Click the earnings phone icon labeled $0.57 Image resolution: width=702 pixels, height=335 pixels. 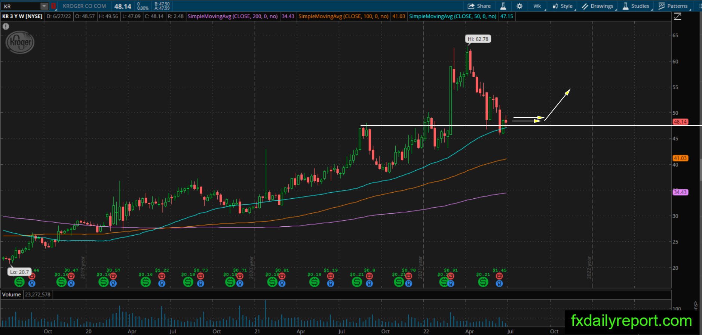pos(113,276)
